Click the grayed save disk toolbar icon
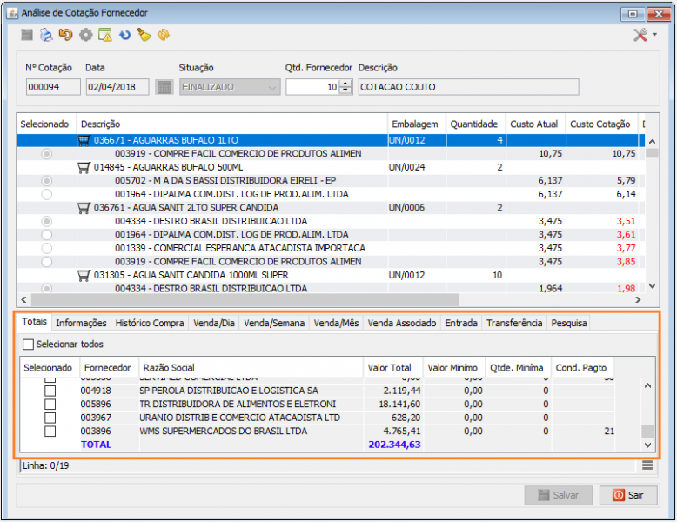 point(27,35)
